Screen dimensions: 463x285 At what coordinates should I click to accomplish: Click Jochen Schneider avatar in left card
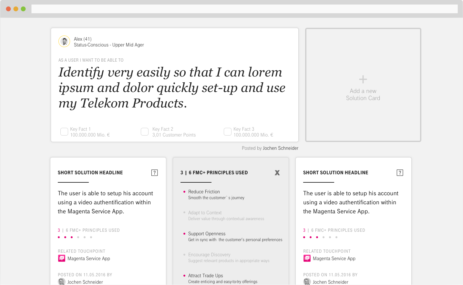tap(62, 282)
